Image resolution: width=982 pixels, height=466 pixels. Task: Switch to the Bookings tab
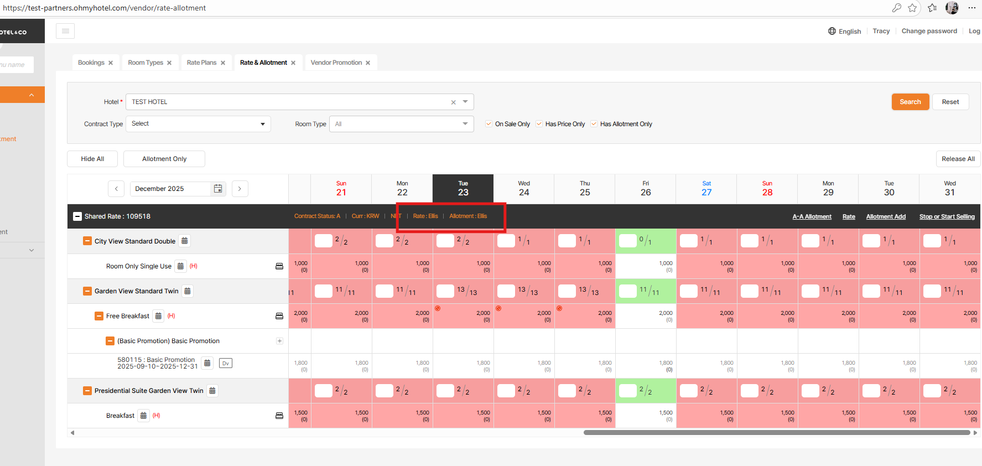pos(91,63)
